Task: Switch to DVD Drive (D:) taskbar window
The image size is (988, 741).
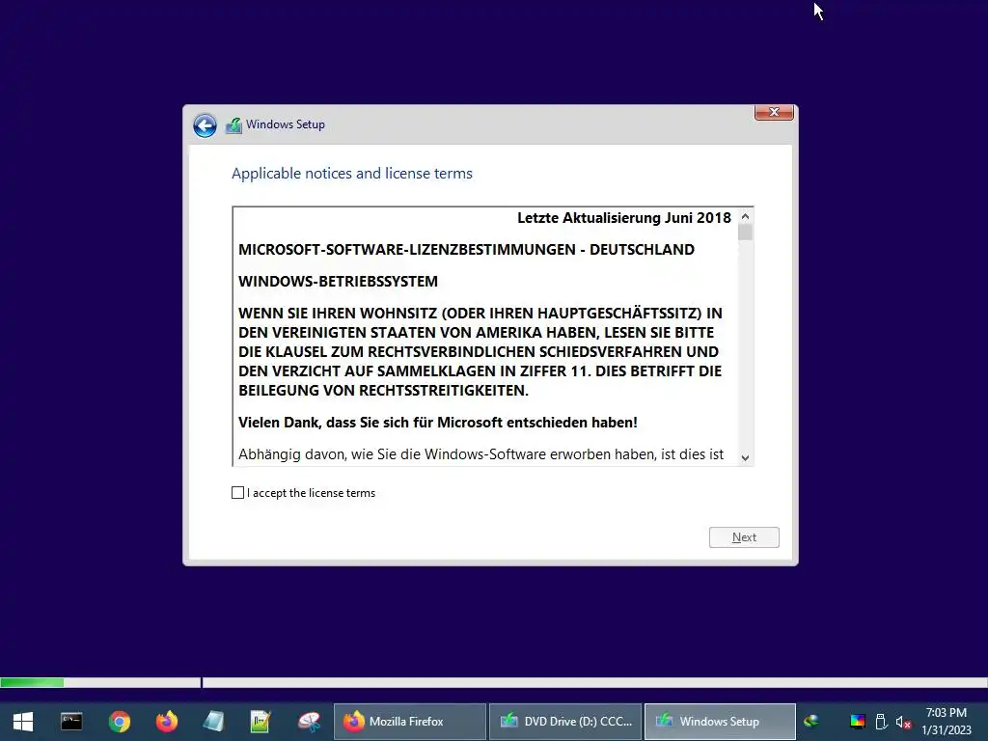Action: (565, 722)
